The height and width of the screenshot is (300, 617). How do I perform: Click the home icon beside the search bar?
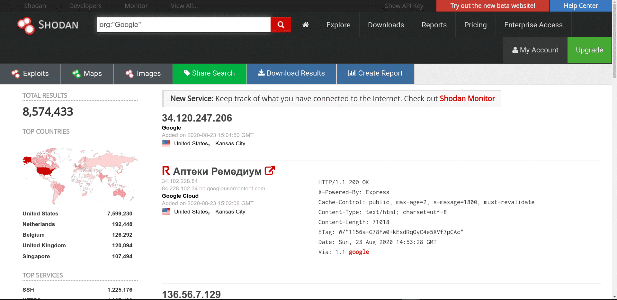[305, 24]
